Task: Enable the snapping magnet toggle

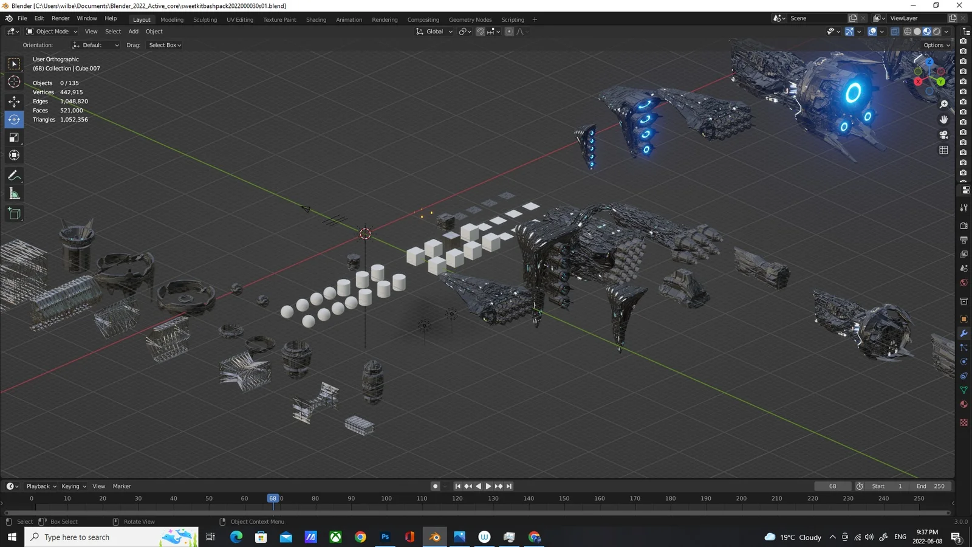Action: tap(480, 32)
